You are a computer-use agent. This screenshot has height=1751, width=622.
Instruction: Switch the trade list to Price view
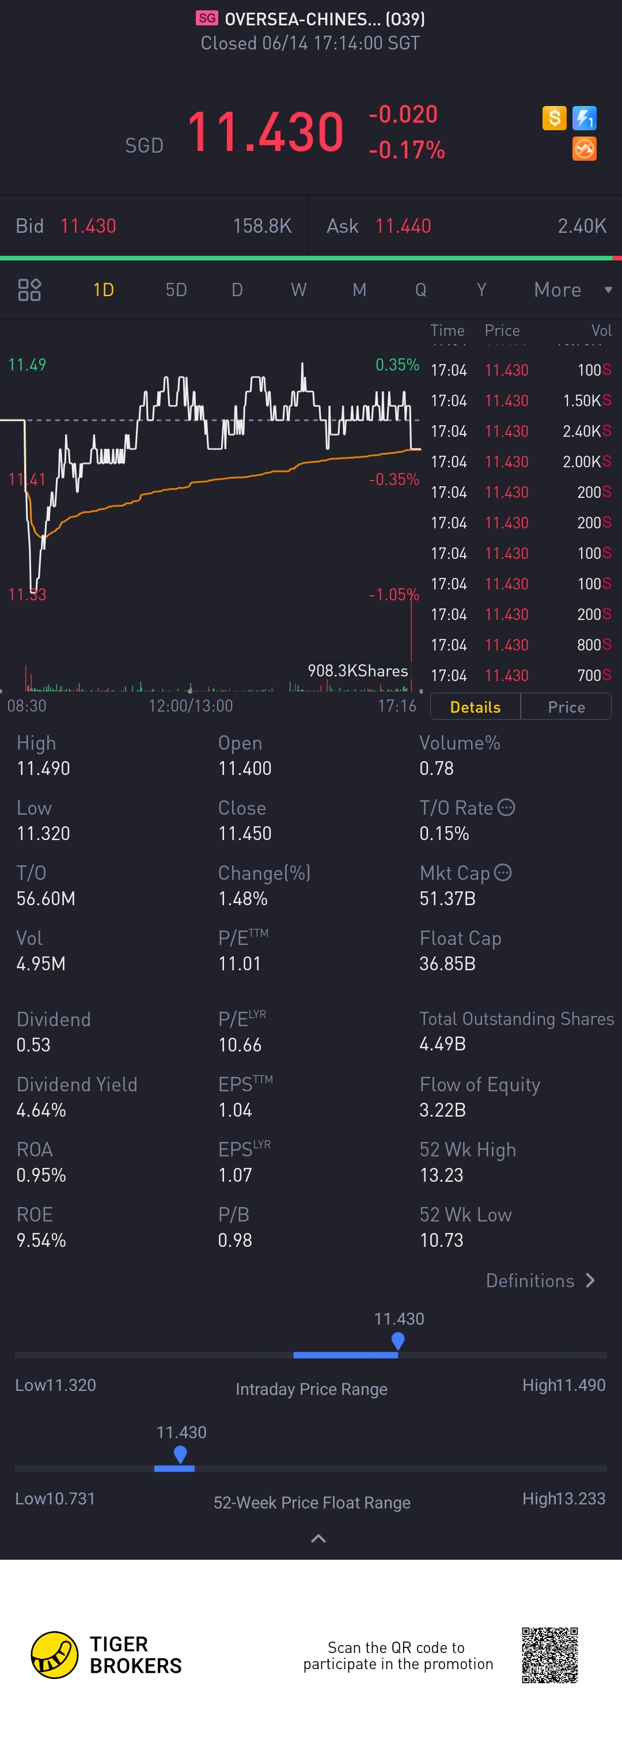(566, 707)
